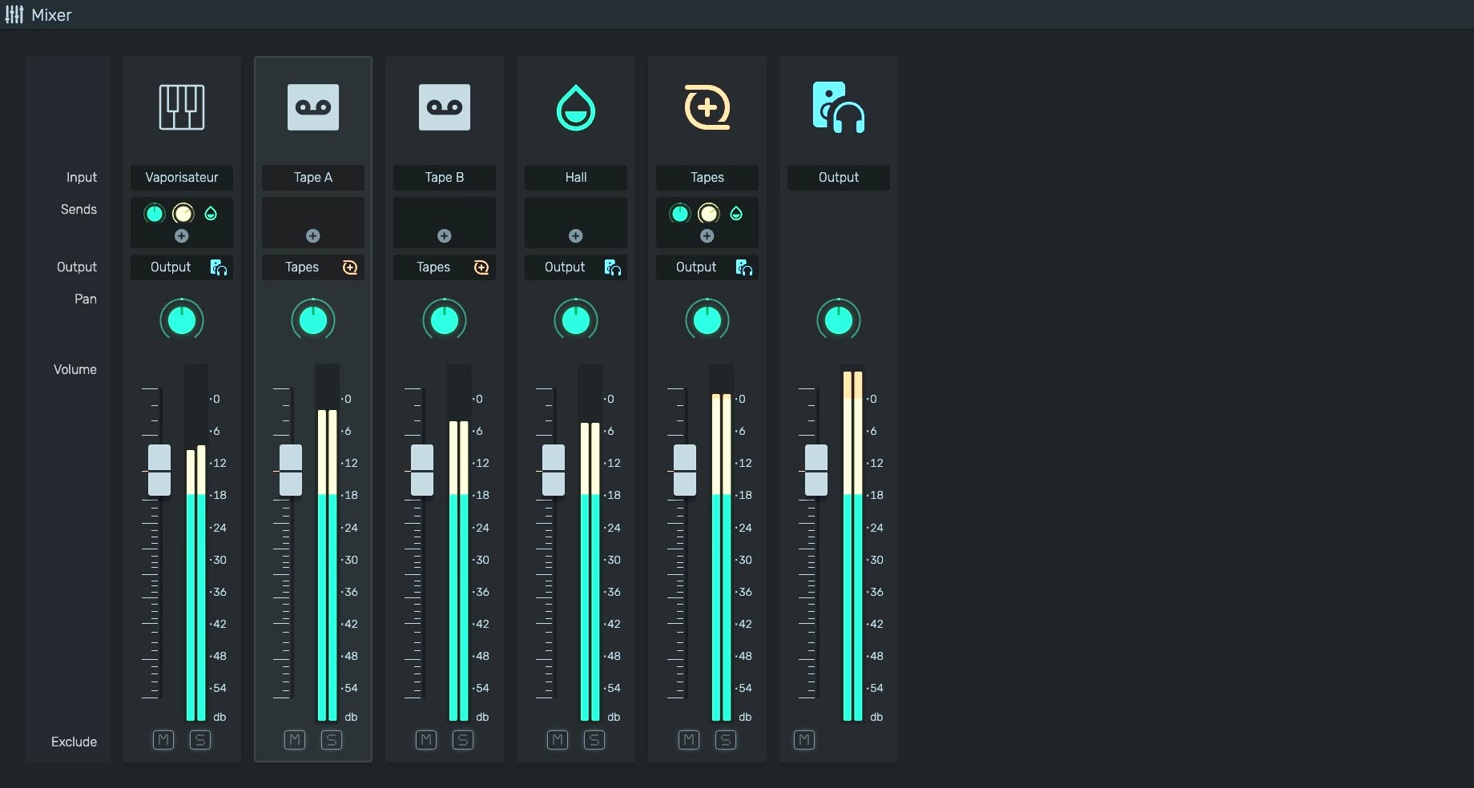Select the Hall reverb droplet icon
The height and width of the screenshot is (788, 1474).
pos(576,107)
